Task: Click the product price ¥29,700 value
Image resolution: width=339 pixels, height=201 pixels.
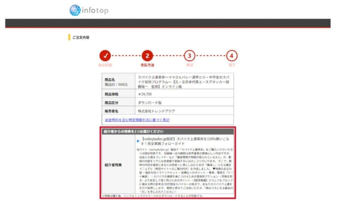Action: (x=145, y=94)
